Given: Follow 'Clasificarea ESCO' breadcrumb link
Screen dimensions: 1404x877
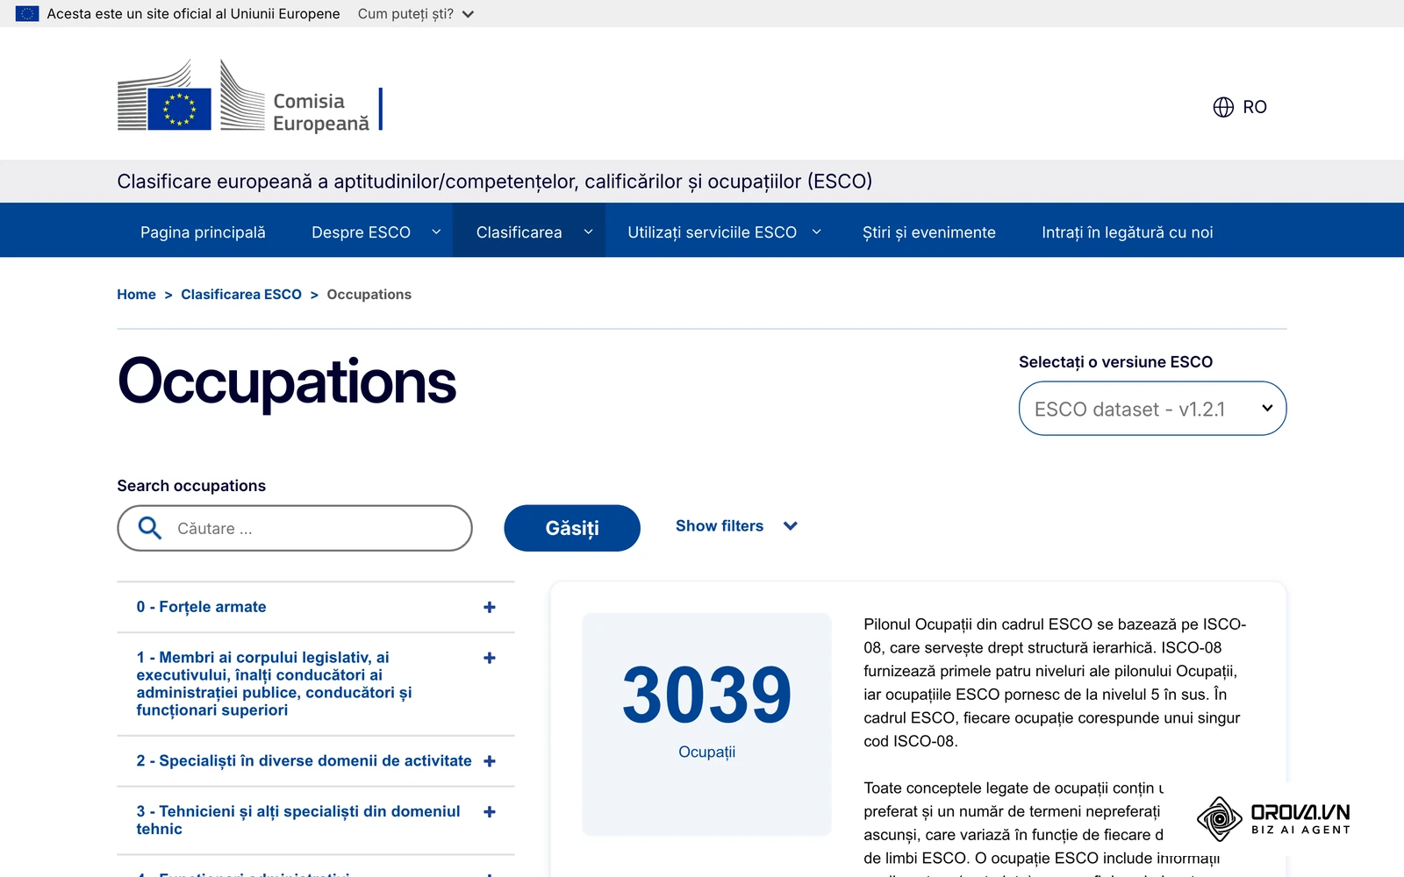Looking at the screenshot, I should coord(241,295).
